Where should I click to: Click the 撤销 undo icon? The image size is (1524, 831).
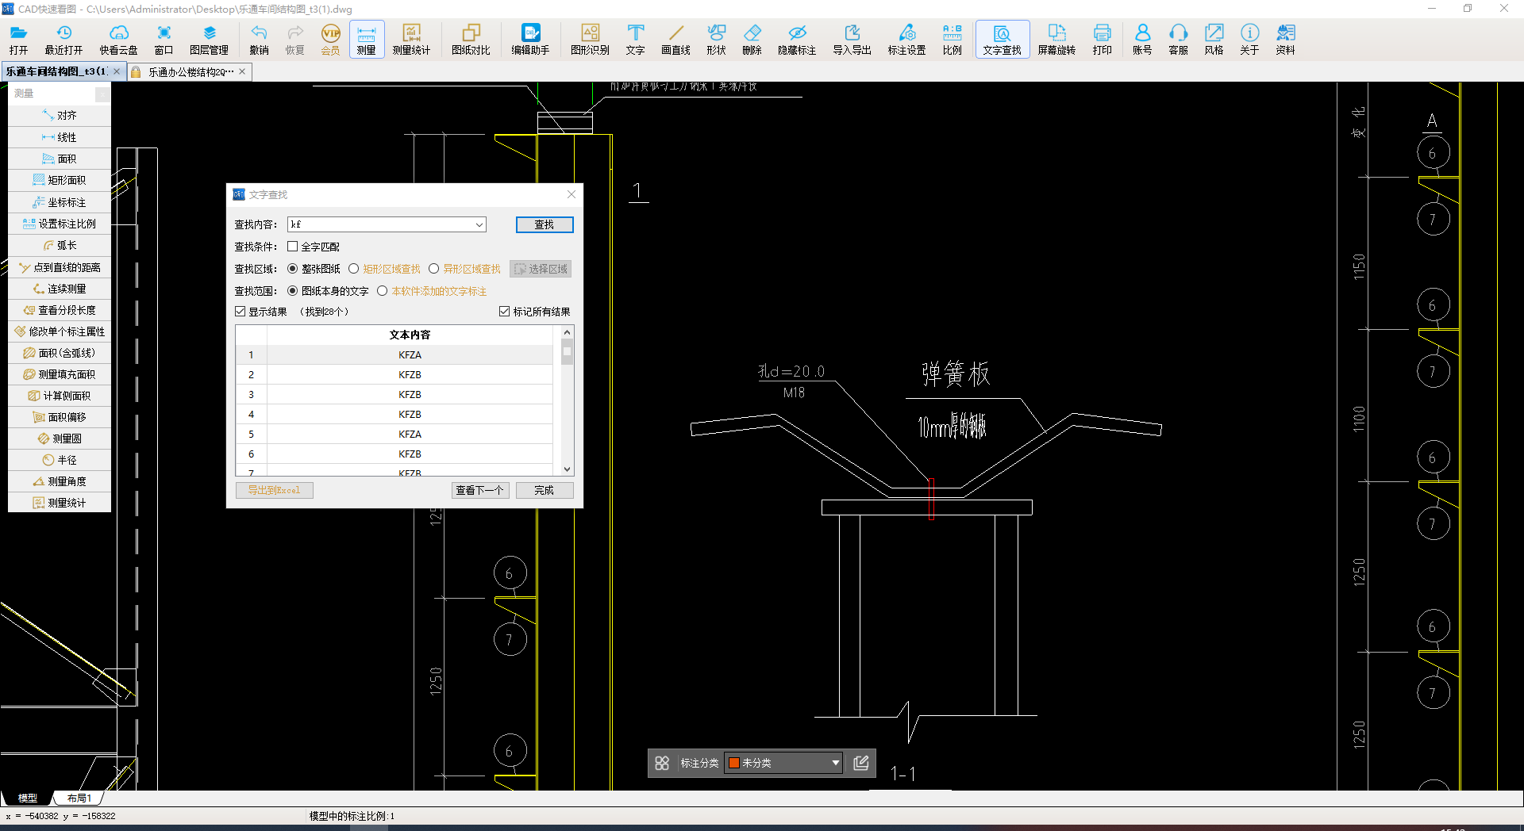point(259,39)
